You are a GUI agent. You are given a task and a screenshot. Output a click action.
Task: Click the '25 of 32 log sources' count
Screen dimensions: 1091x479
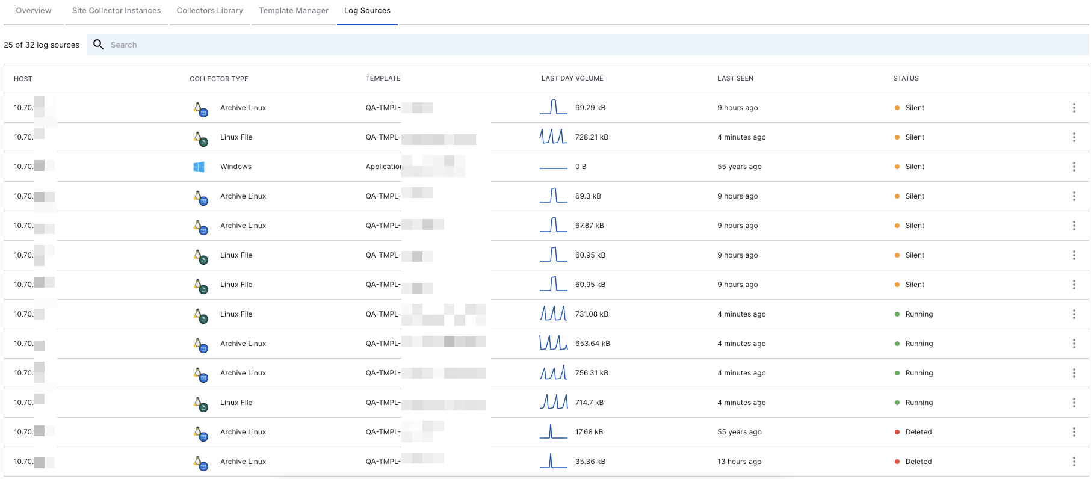pyautogui.click(x=42, y=45)
